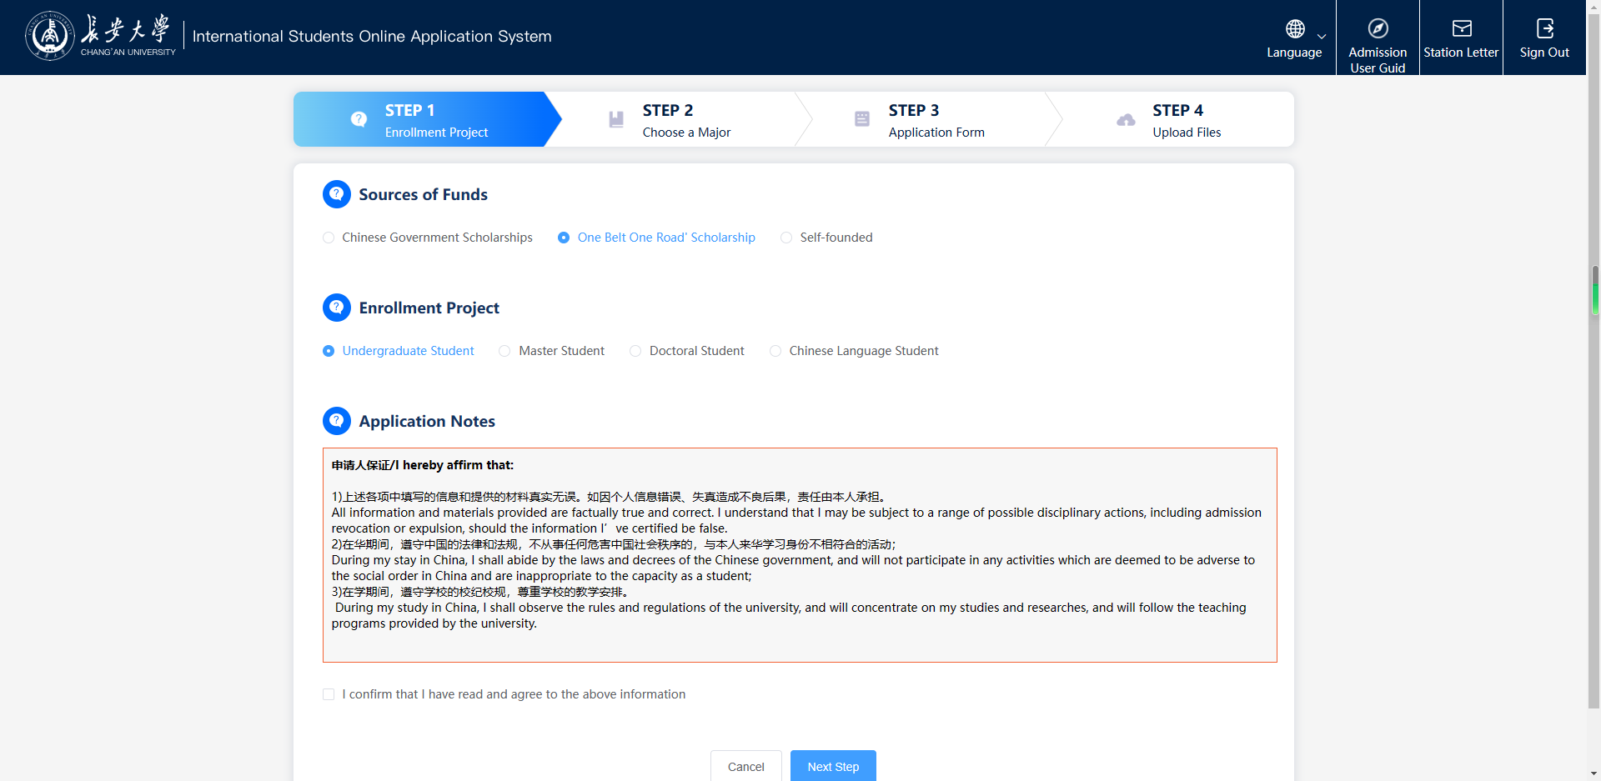Open Station Letter envelope icon
The height and width of the screenshot is (781, 1601).
1461,29
